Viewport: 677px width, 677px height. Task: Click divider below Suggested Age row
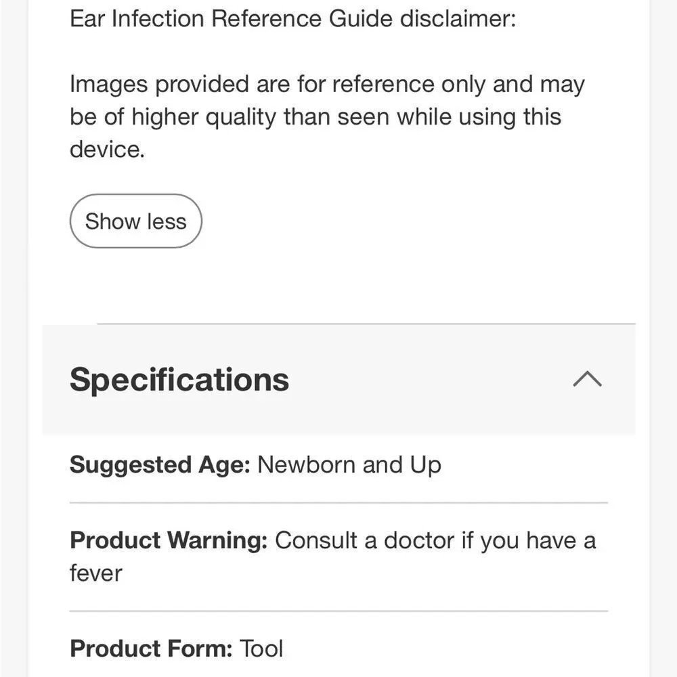pos(338,503)
